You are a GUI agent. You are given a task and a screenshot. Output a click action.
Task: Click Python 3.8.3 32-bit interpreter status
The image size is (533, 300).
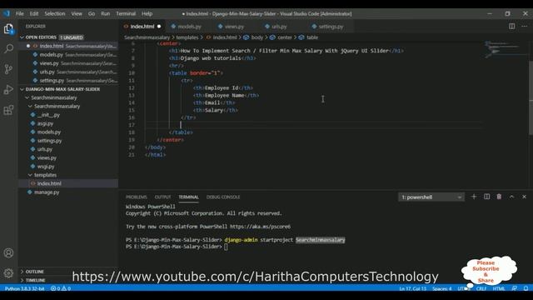click(x=24, y=288)
